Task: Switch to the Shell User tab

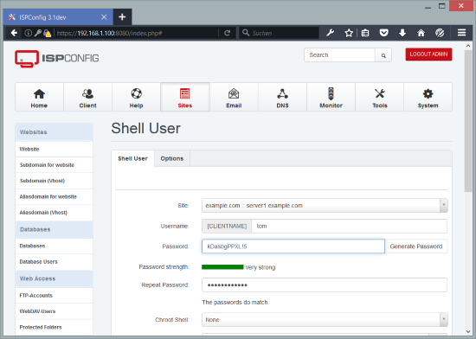Action: [x=132, y=158]
